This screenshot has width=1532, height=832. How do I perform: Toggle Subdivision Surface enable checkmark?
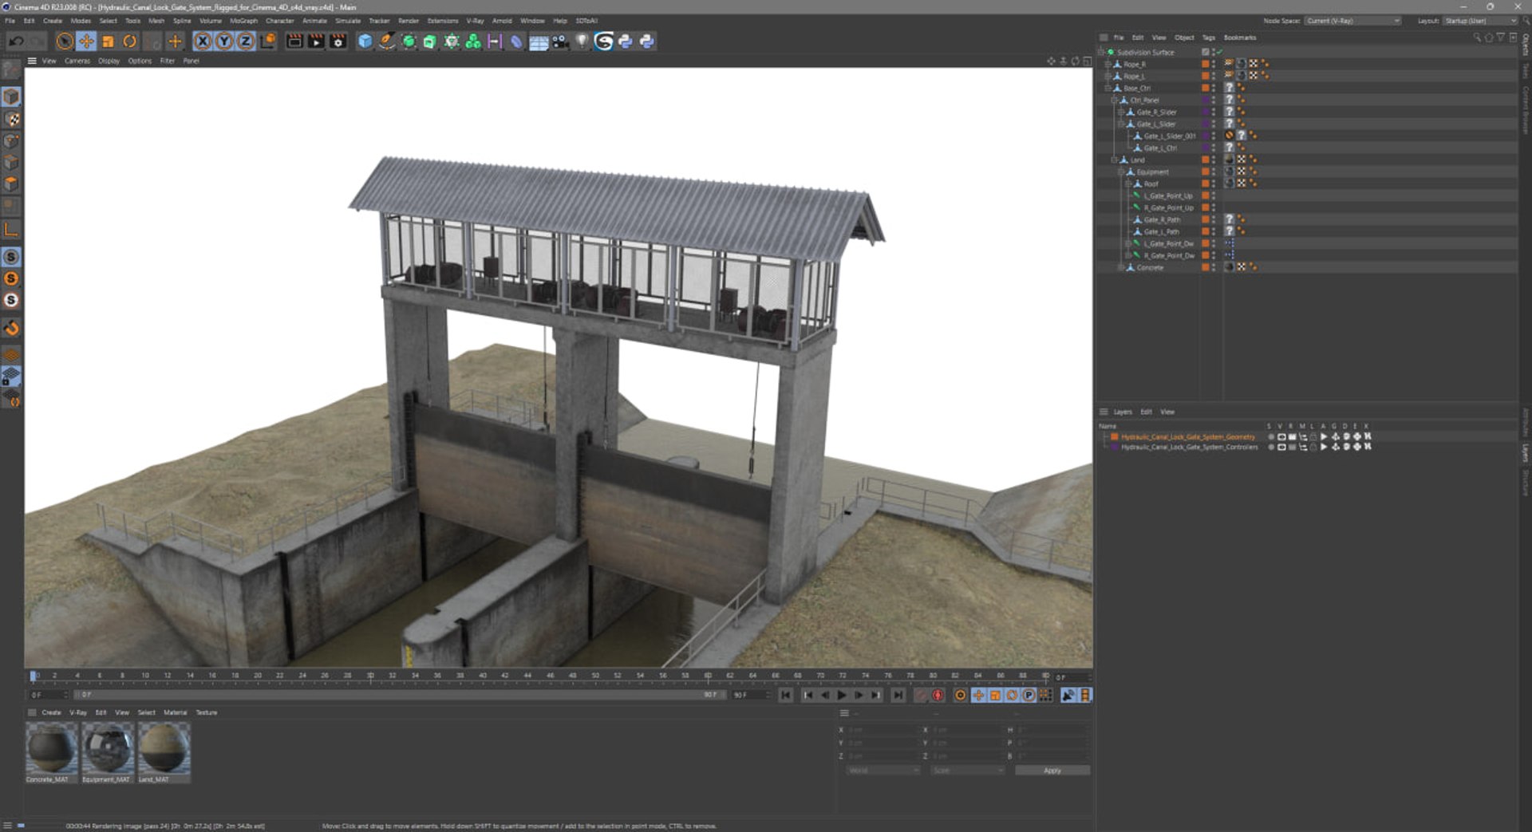coord(1219,52)
